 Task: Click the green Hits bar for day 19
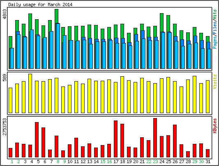click(129, 38)
